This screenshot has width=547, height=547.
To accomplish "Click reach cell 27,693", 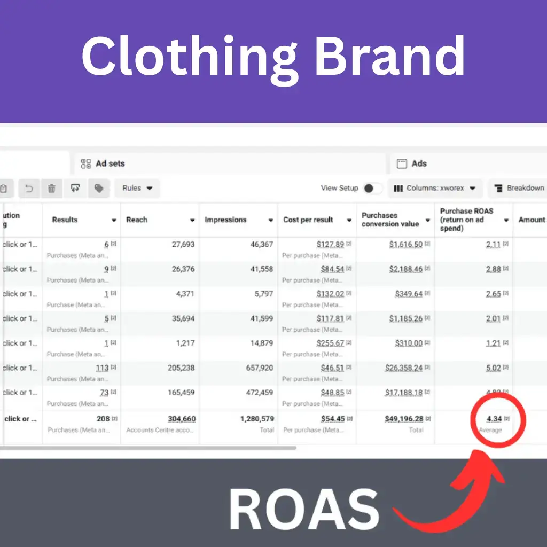I will [x=183, y=245].
